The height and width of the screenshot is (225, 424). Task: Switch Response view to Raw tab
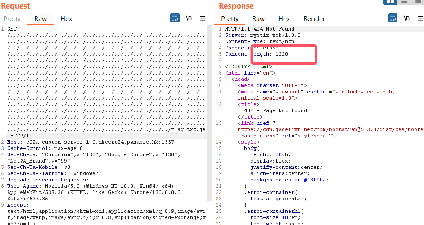pyautogui.click(x=258, y=19)
